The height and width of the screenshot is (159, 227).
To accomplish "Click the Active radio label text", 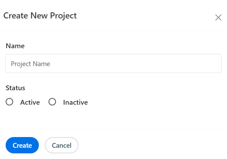I will coord(30,103).
